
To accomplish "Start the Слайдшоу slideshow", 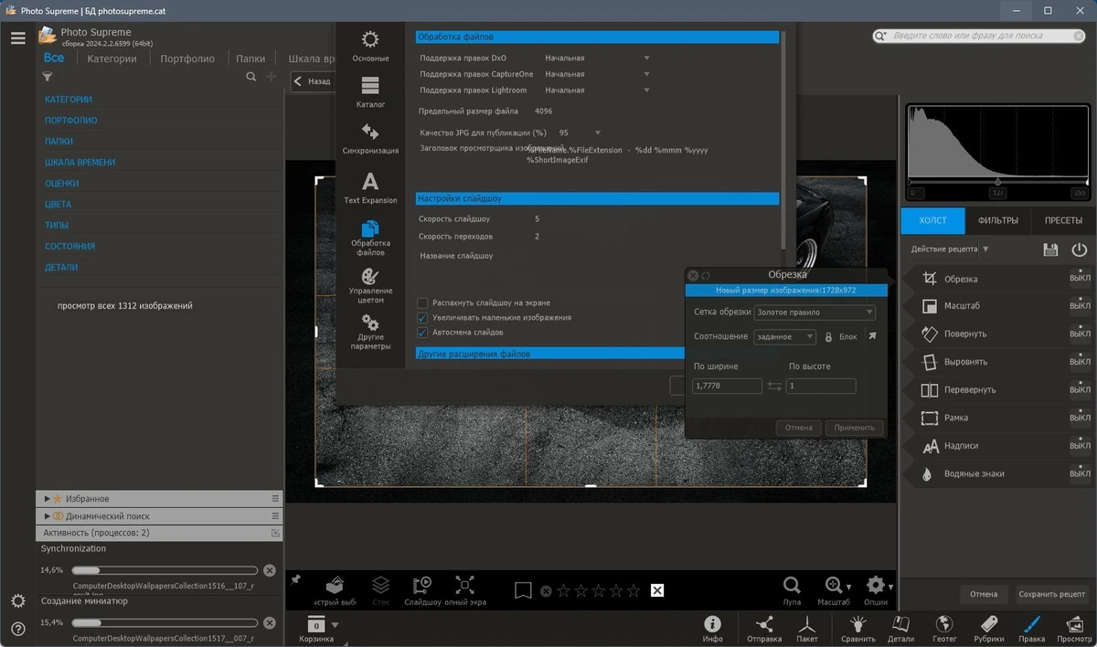I will pos(422,591).
